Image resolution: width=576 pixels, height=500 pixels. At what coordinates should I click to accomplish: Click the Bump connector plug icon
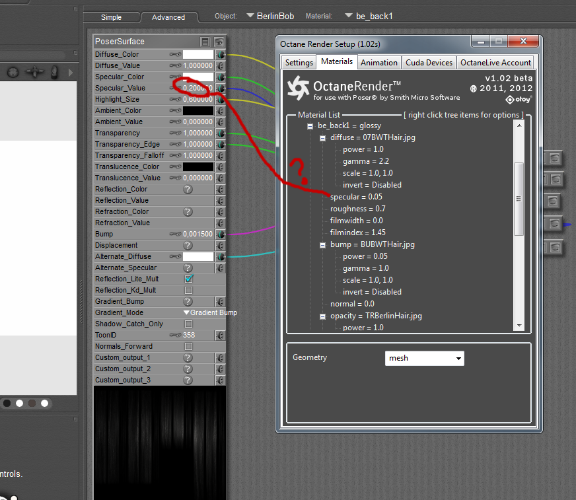[221, 234]
